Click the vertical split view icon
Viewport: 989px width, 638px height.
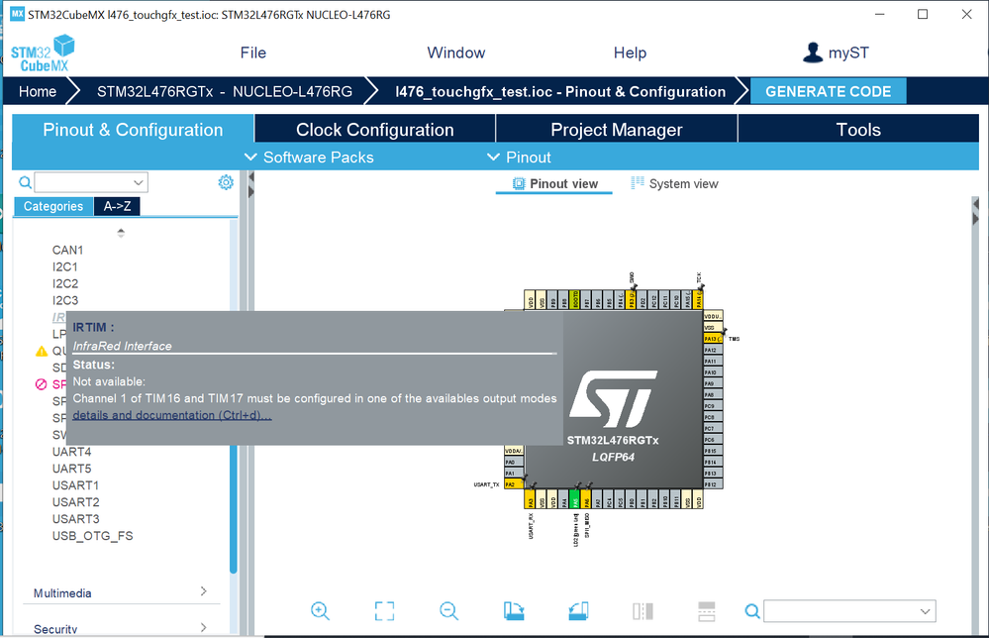(643, 611)
